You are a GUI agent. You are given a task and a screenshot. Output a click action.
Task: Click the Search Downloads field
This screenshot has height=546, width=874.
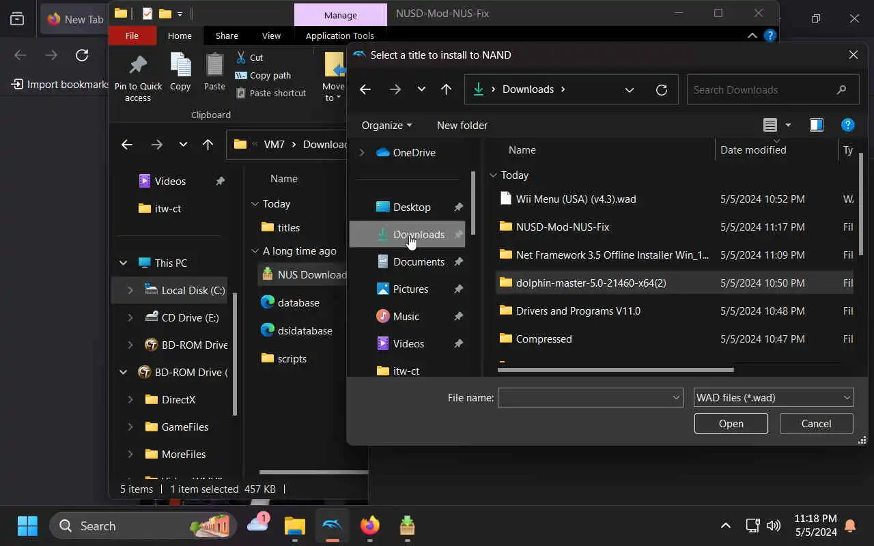click(x=772, y=89)
